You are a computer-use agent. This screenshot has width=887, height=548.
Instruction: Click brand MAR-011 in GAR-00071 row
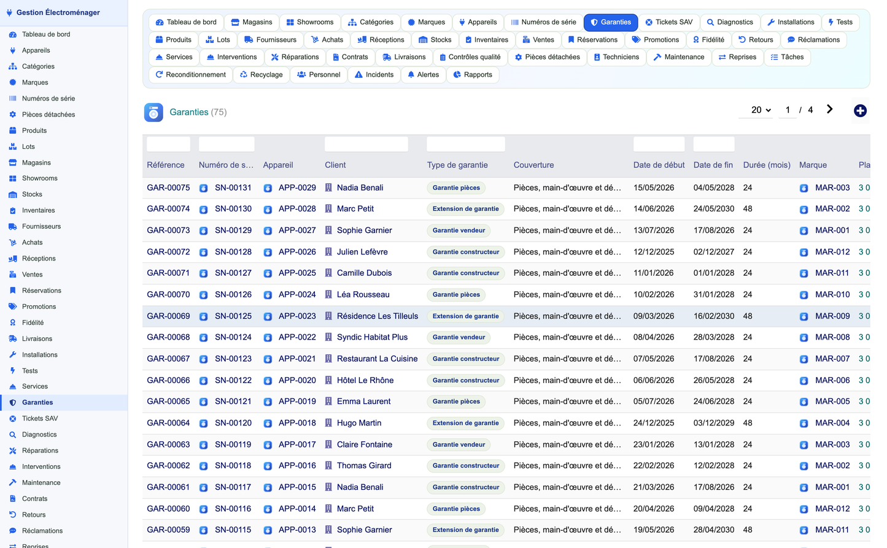(832, 273)
